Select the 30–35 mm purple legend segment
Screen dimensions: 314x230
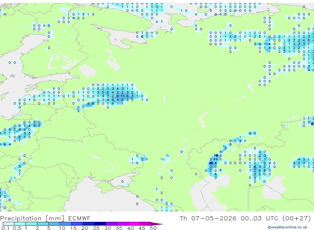click(111, 224)
